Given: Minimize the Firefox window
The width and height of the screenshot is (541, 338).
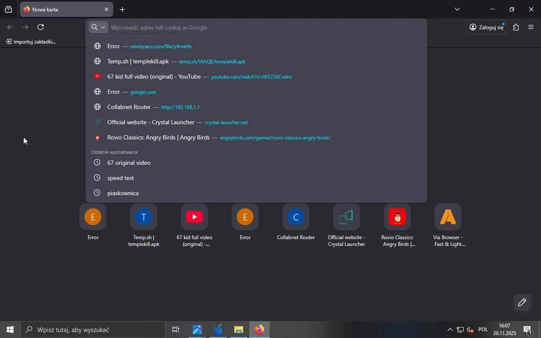Looking at the screenshot, I should (492, 9).
